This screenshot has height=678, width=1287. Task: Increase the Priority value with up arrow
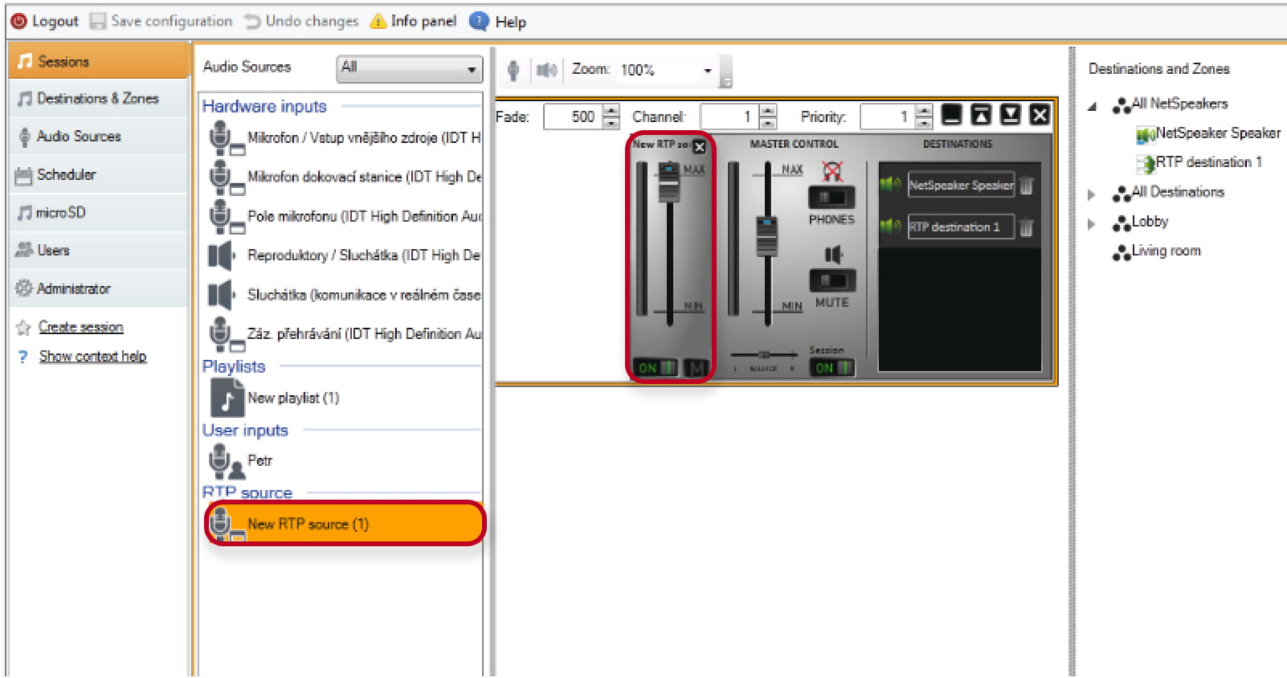point(925,111)
